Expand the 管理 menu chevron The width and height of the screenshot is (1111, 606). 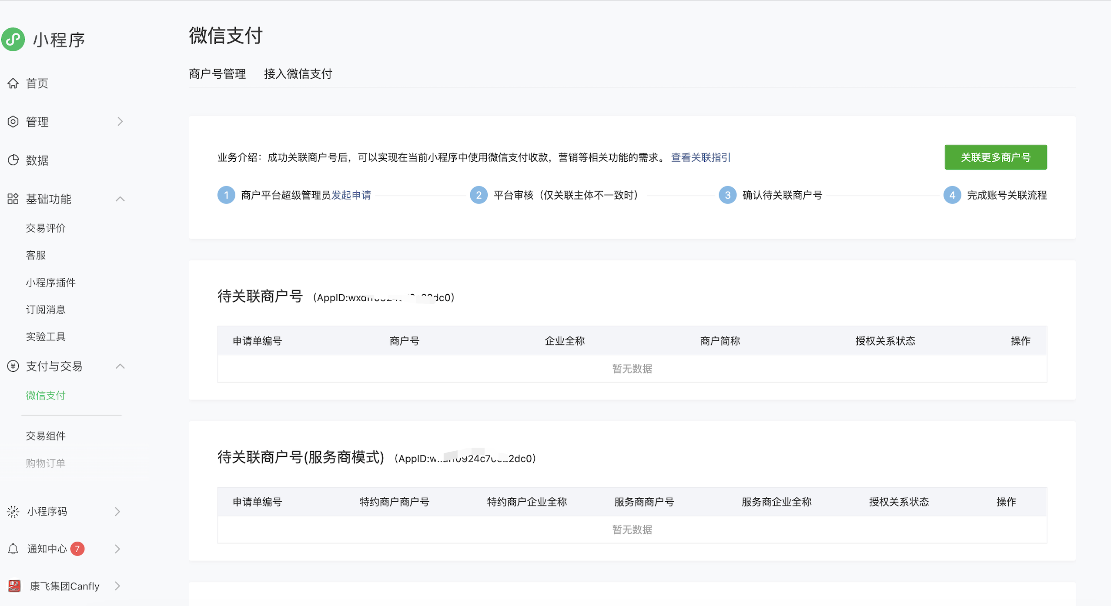pyautogui.click(x=120, y=121)
